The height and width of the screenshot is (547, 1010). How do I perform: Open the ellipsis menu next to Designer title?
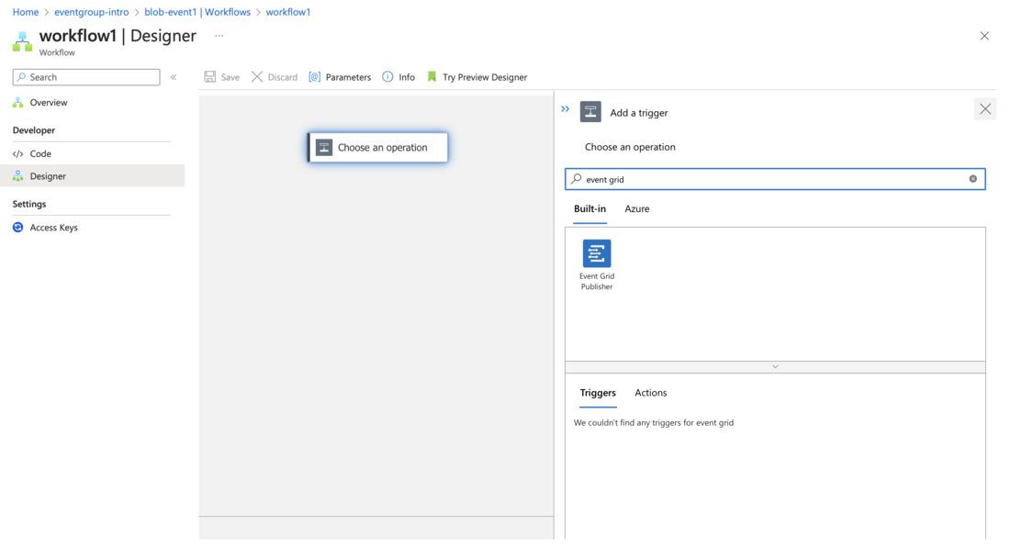(x=219, y=36)
